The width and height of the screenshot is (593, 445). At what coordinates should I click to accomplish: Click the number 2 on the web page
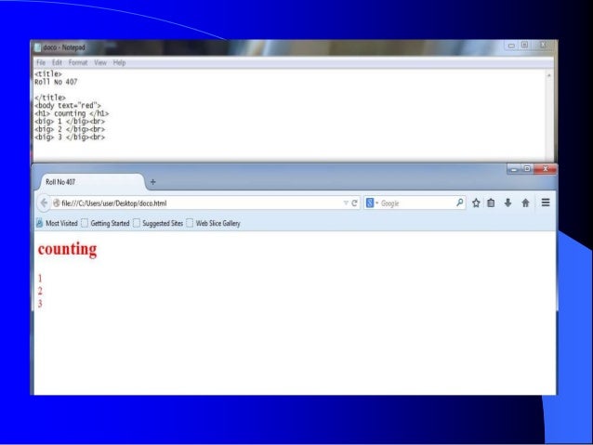pos(40,291)
